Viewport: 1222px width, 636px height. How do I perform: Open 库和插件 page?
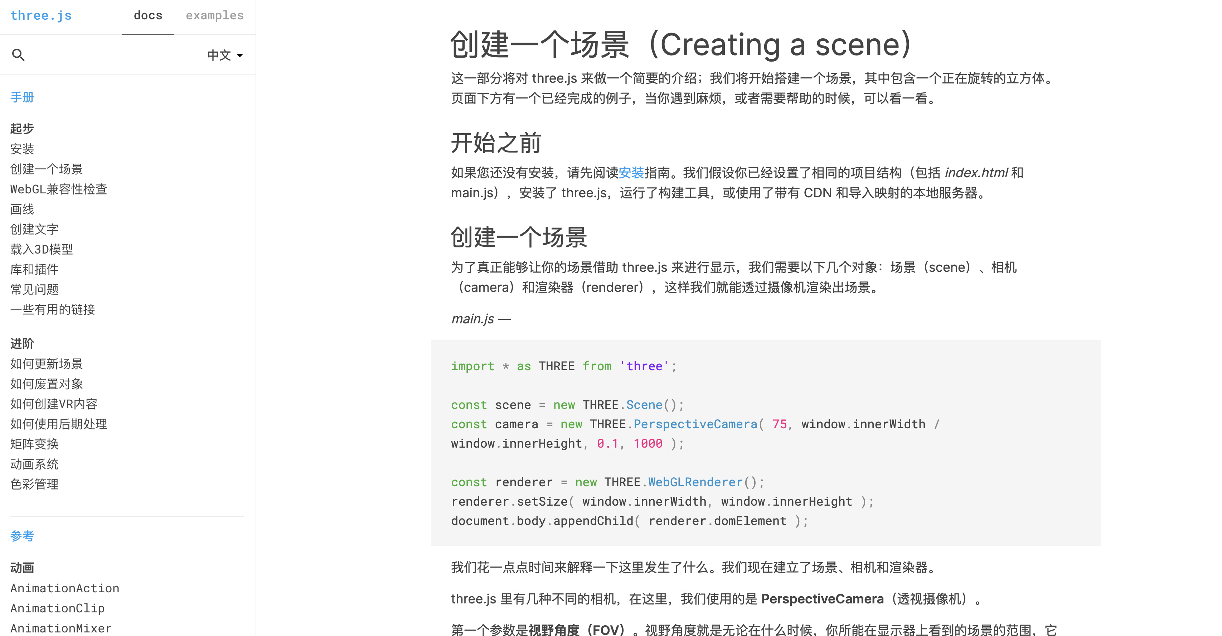[35, 269]
